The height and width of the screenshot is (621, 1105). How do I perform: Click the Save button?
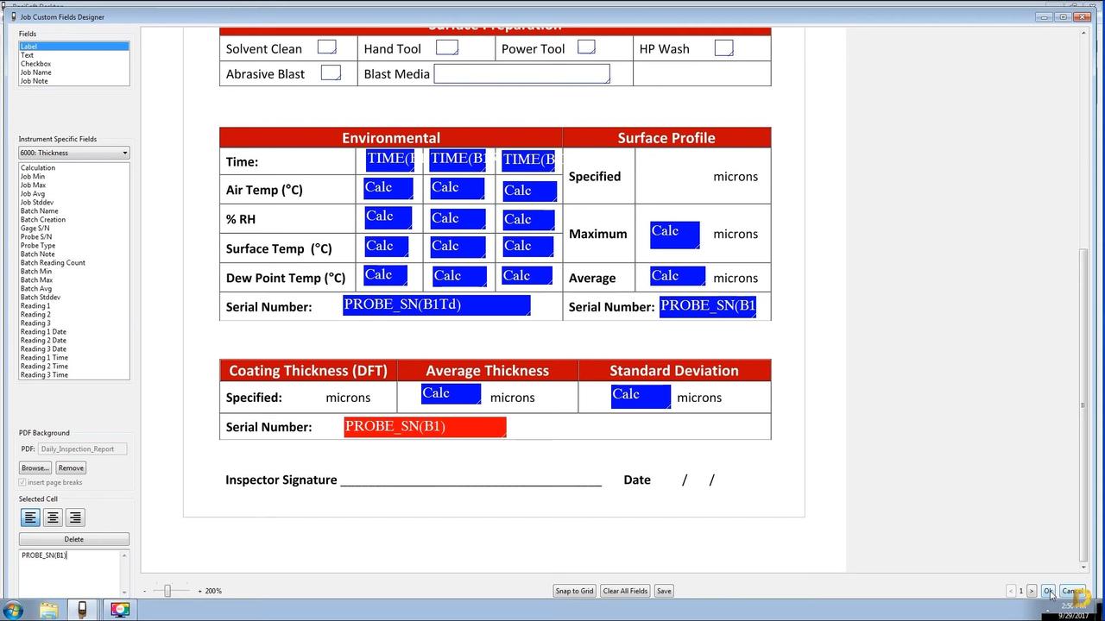click(663, 591)
